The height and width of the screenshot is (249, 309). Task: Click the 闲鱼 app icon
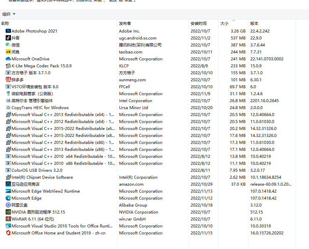click(x=8, y=52)
